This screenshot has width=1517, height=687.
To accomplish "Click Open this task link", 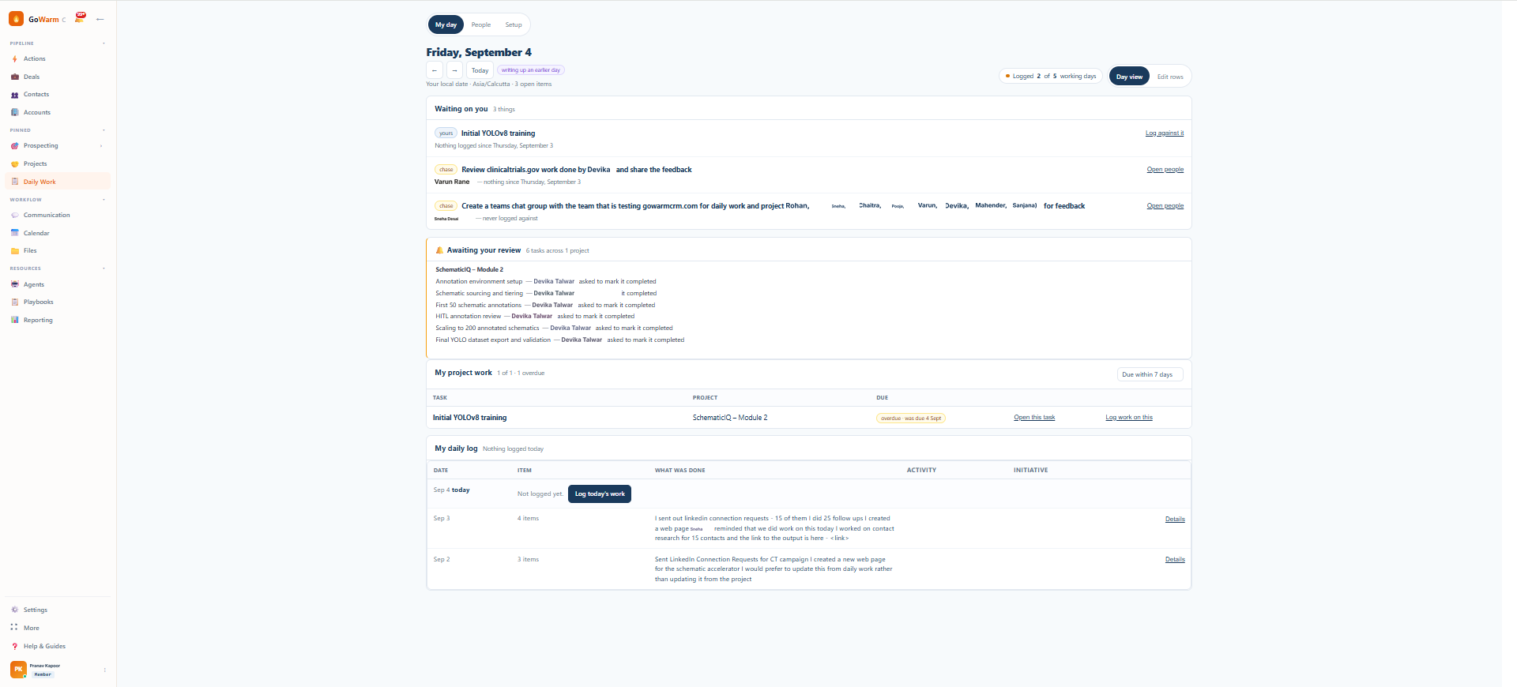I will point(1034,418).
